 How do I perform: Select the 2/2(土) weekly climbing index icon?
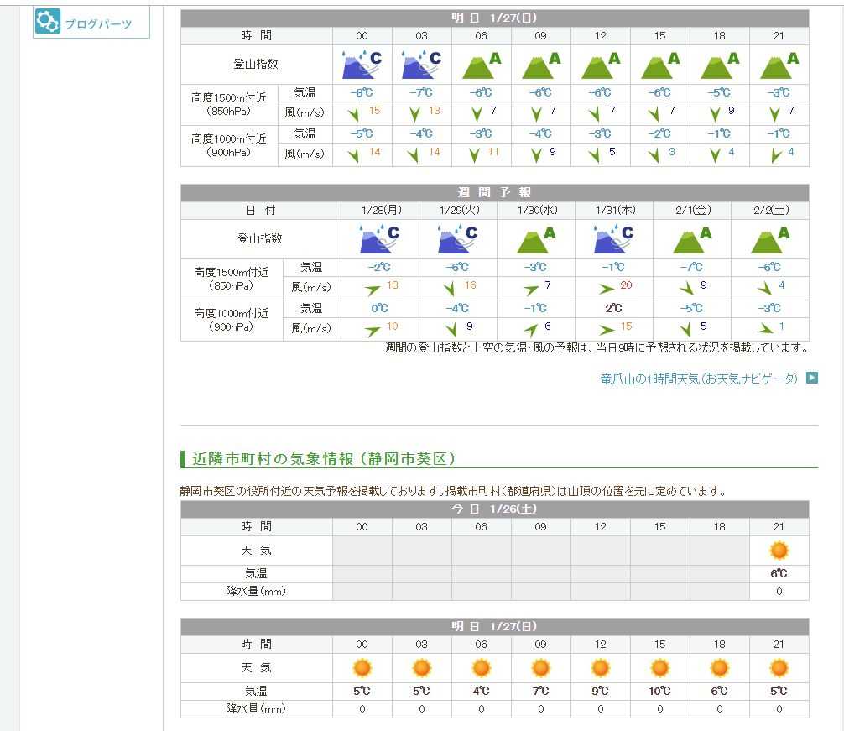point(769,238)
